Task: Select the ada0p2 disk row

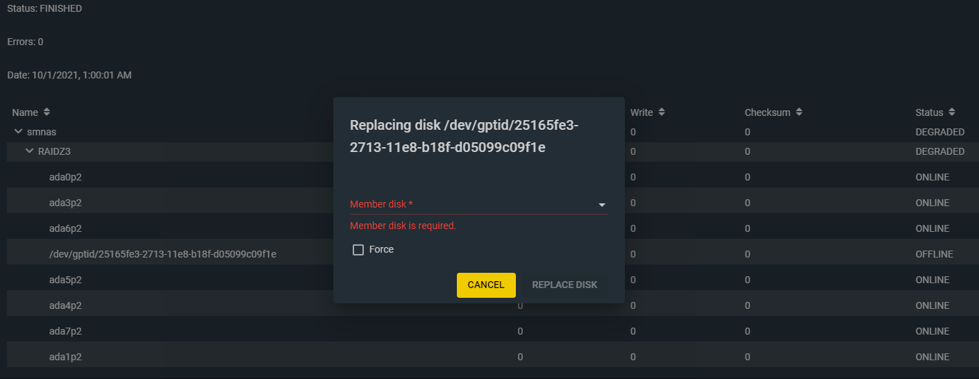Action: pyautogui.click(x=65, y=177)
